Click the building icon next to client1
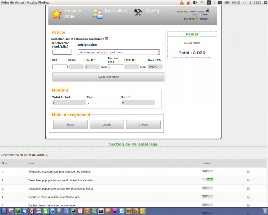Screen dimensions: 268x215 tap(201, 15)
